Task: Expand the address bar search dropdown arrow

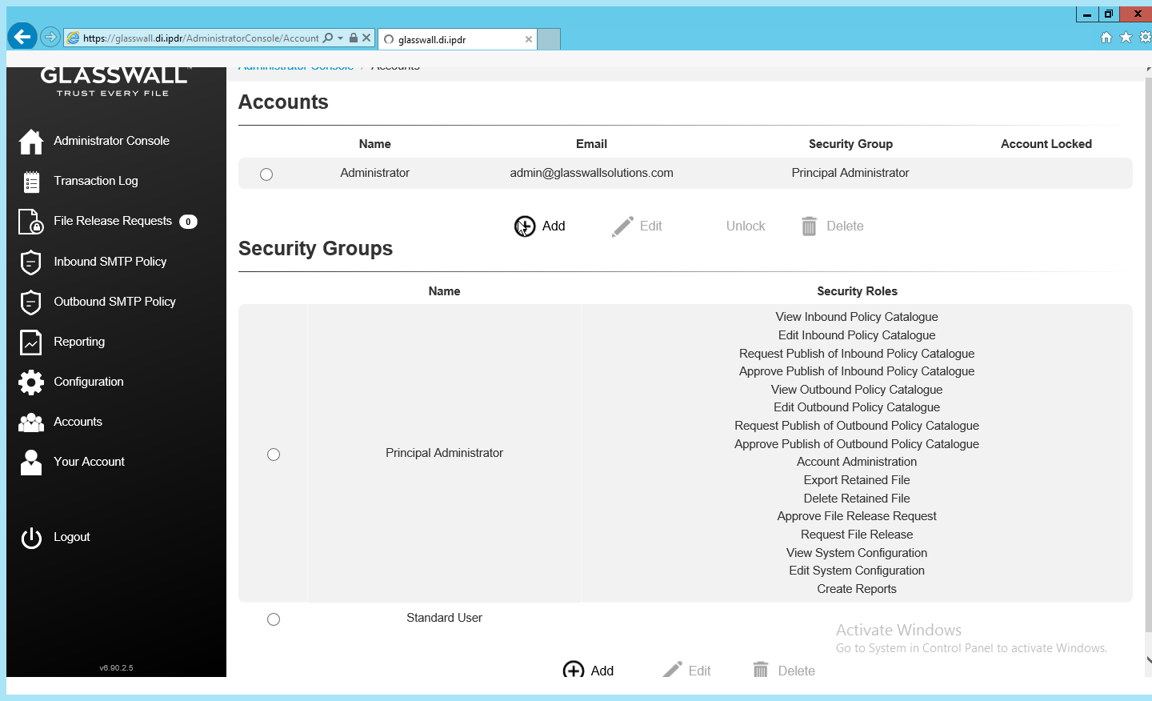Action: (x=340, y=38)
